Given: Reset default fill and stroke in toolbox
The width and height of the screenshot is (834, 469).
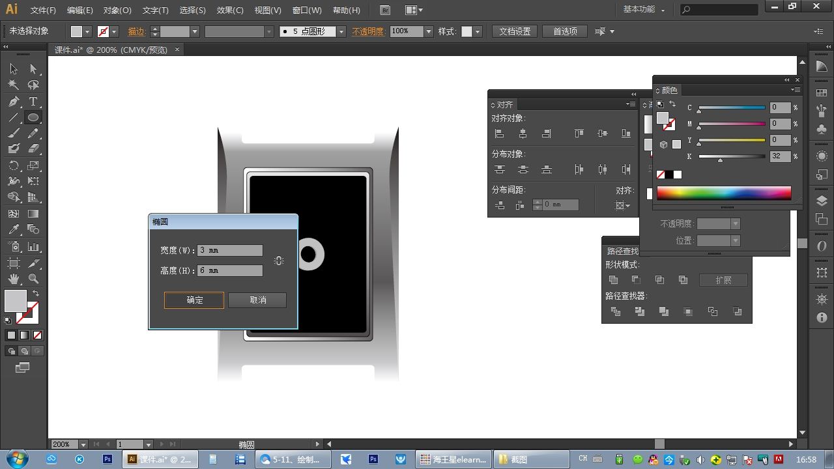Looking at the screenshot, I should (x=8, y=320).
